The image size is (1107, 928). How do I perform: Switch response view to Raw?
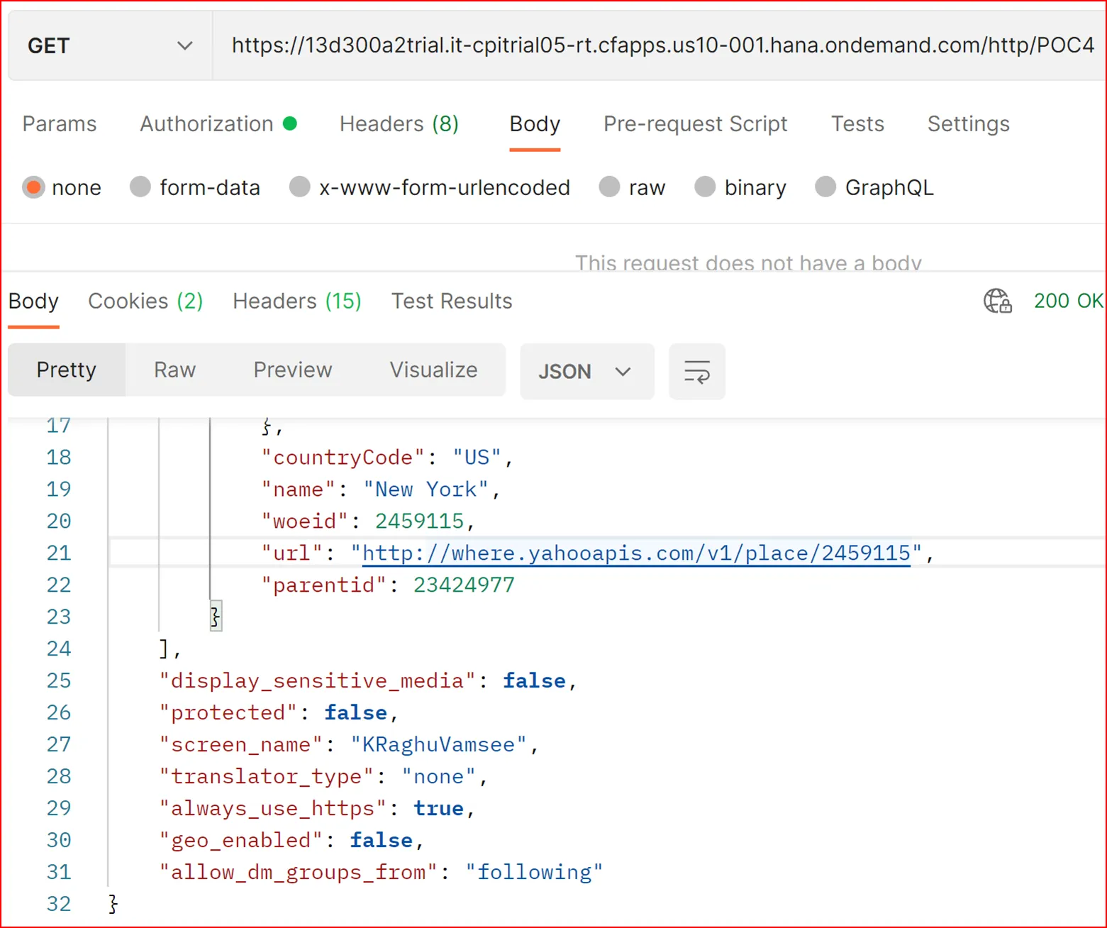tap(174, 370)
